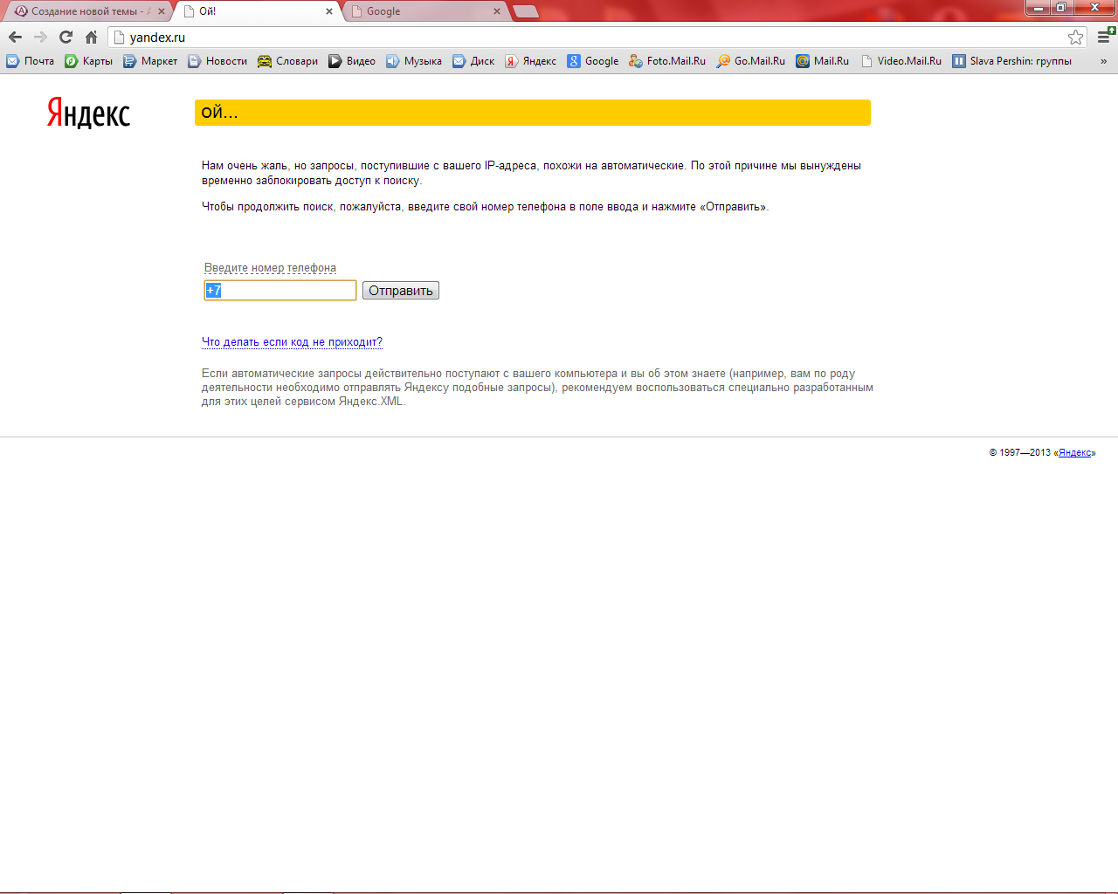Go back with the browser Back arrow
Viewport: 1118px width, 894px height.
pos(15,37)
